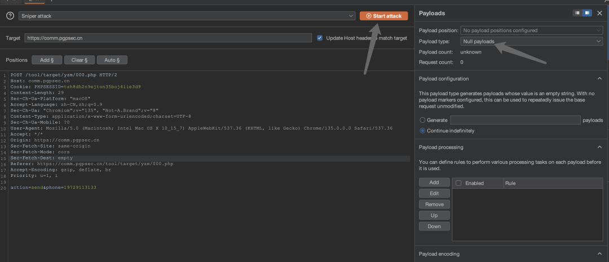This screenshot has width=609, height=262.
Task: Click the Accept-Language header line
Action: pos(56,104)
